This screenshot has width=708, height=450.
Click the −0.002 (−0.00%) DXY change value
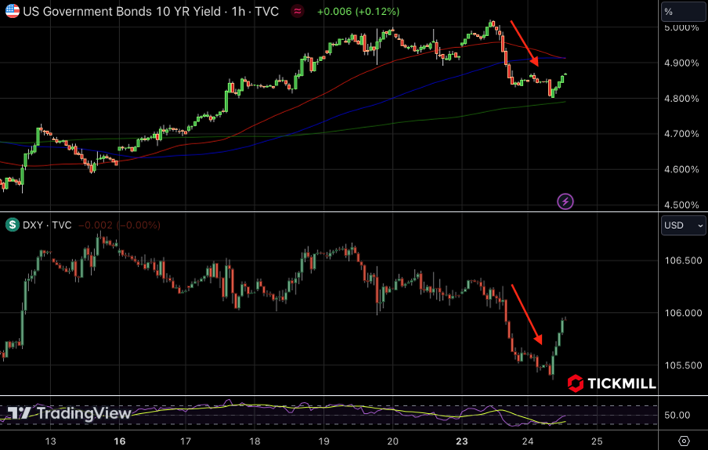pyautogui.click(x=120, y=225)
